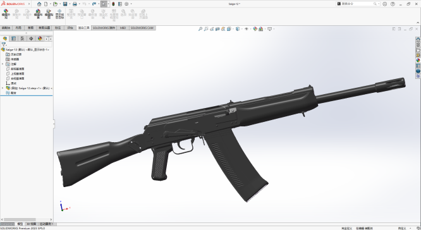Viewport: 421px width, 230px height.
Task: Click heads-up Edit Appearance color ball icon
Action: [x=255, y=29]
